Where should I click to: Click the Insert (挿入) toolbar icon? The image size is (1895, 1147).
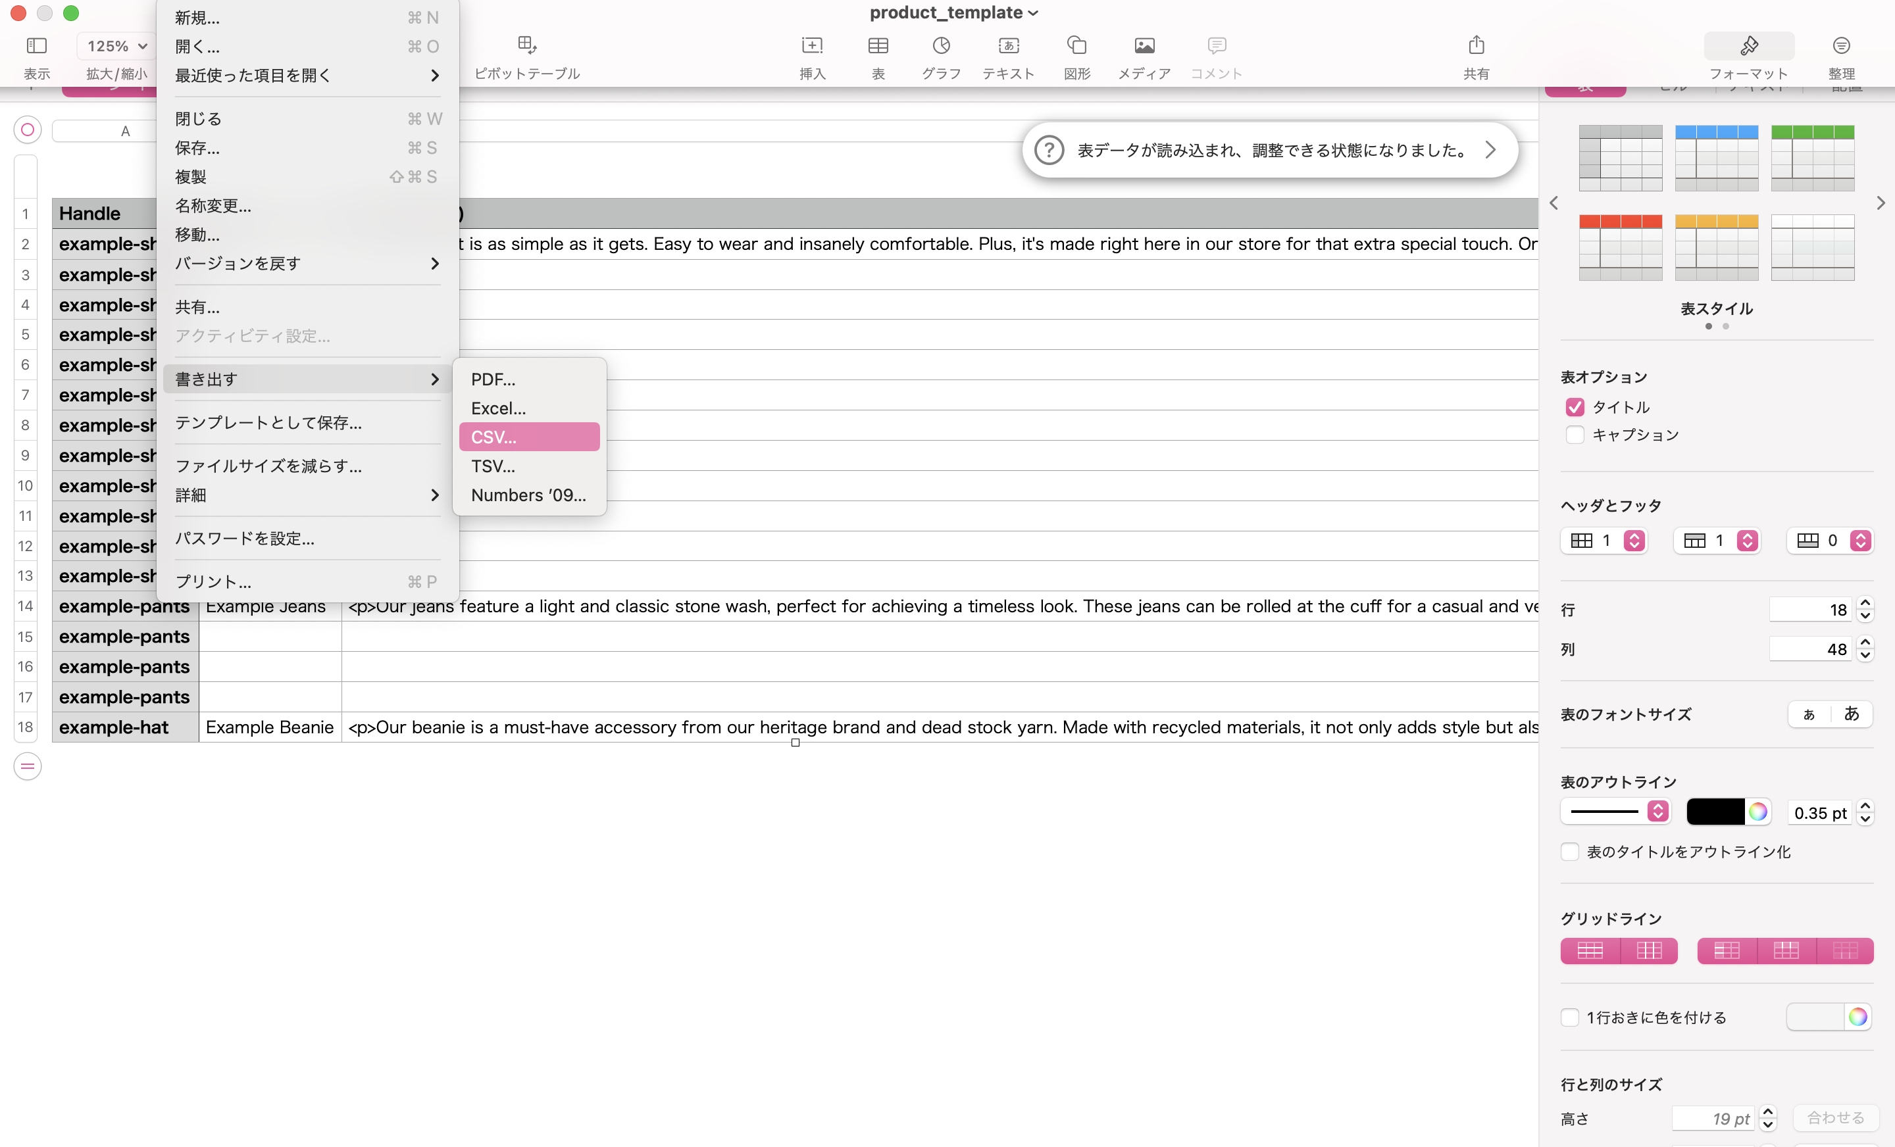pos(811,46)
